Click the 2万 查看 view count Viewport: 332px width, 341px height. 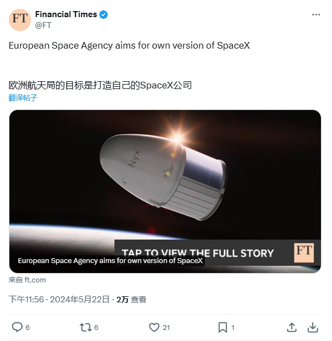(131, 299)
